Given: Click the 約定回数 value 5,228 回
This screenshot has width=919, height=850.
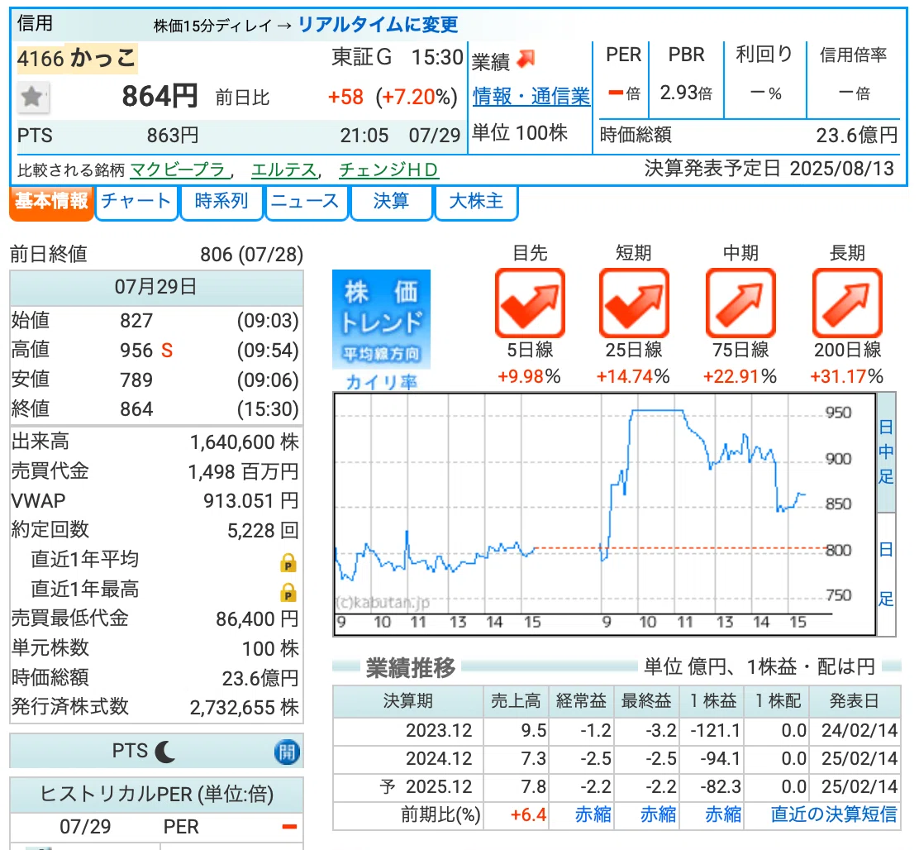Looking at the screenshot, I should (263, 531).
